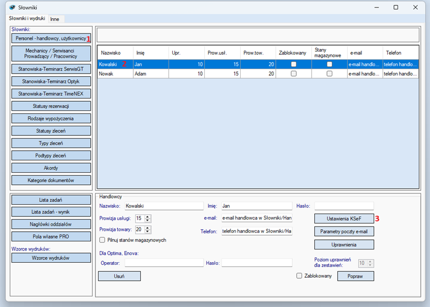Enable Pilnuj stanów magazynowych checkbox

coord(102,240)
